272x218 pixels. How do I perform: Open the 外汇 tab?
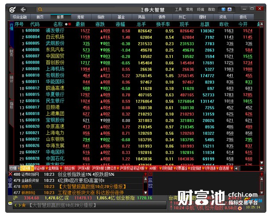point(182,17)
